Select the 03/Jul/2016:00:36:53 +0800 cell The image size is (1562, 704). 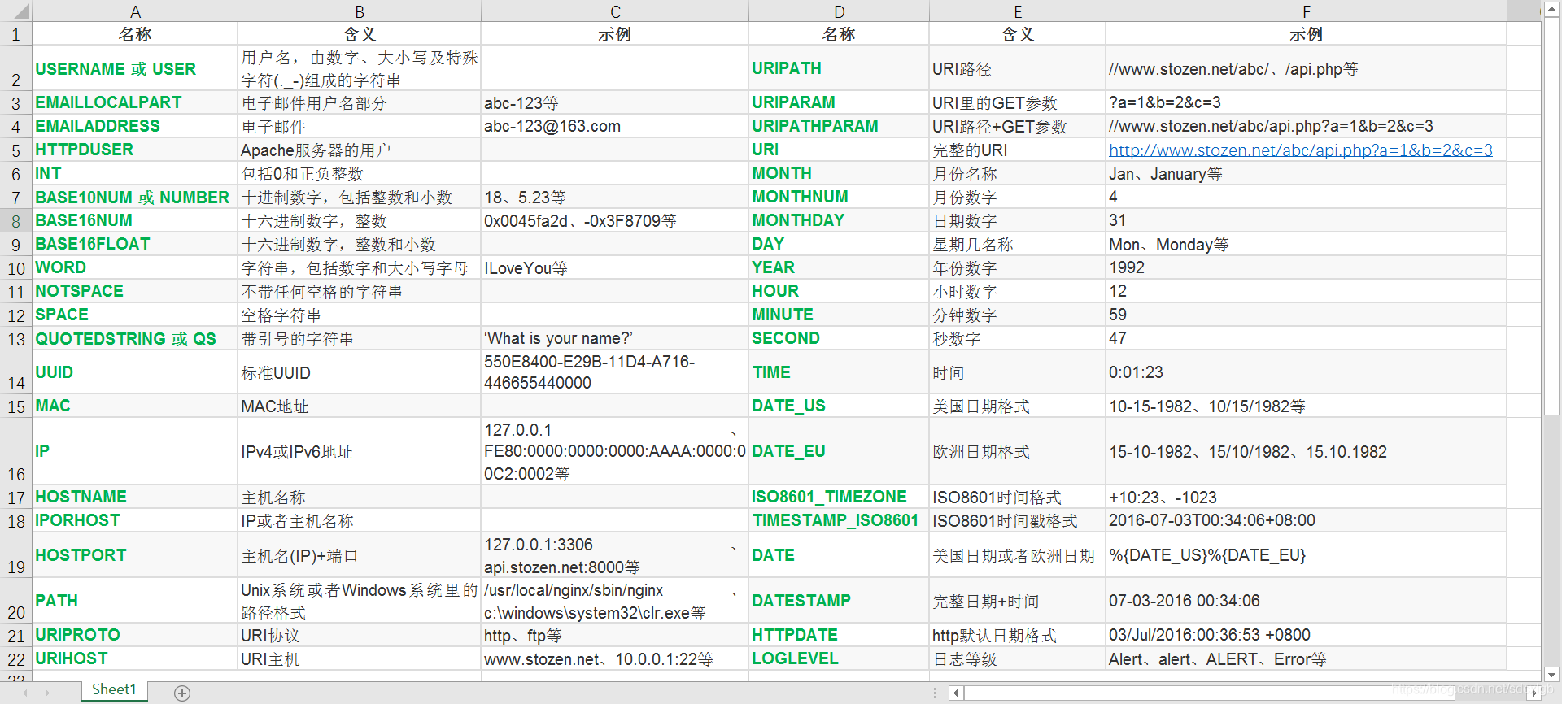(1306, 635)
